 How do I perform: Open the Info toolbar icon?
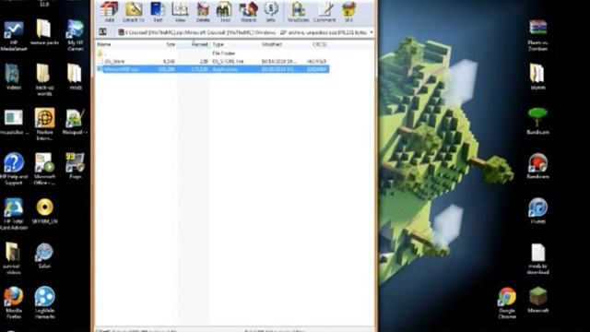pyautogui.click(x=270, y=12)
